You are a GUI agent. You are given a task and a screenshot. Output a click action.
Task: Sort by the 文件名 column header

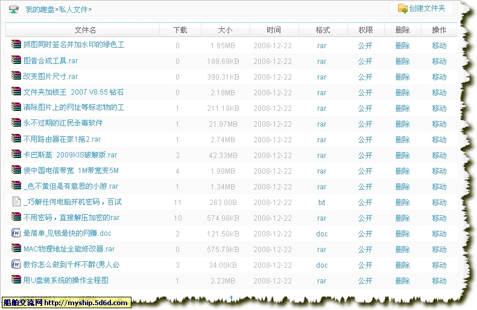(85, 30)
